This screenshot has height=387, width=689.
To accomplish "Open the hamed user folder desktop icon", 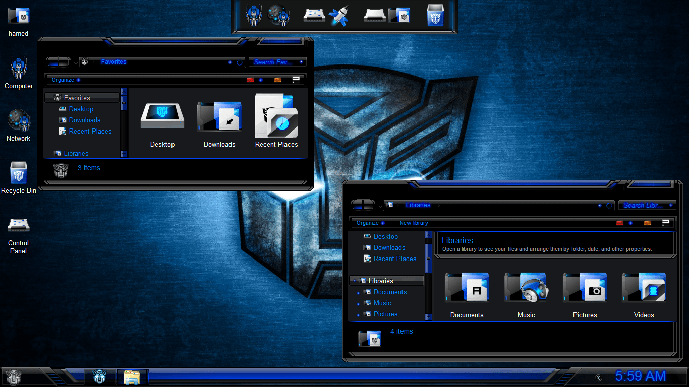I will coord(18,22).
